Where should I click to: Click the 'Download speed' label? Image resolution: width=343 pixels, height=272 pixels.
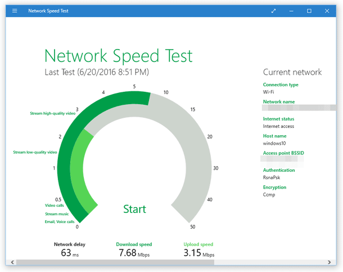(134, 244)
